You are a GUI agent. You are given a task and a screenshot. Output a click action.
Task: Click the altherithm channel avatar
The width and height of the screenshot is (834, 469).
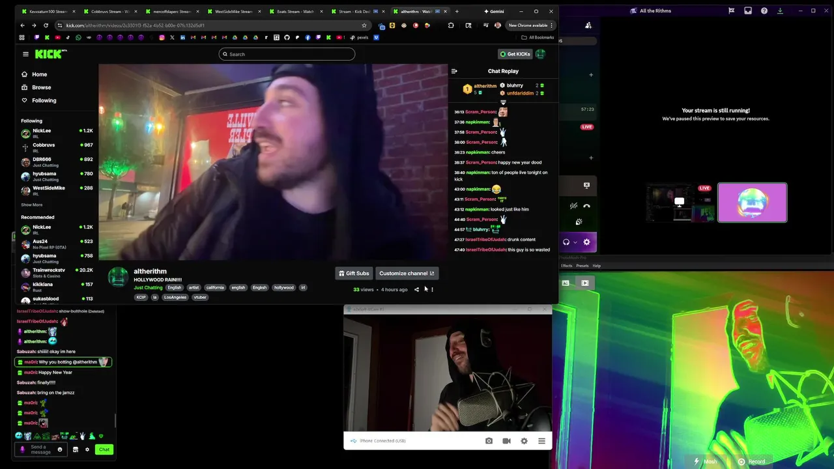point(118,277)
